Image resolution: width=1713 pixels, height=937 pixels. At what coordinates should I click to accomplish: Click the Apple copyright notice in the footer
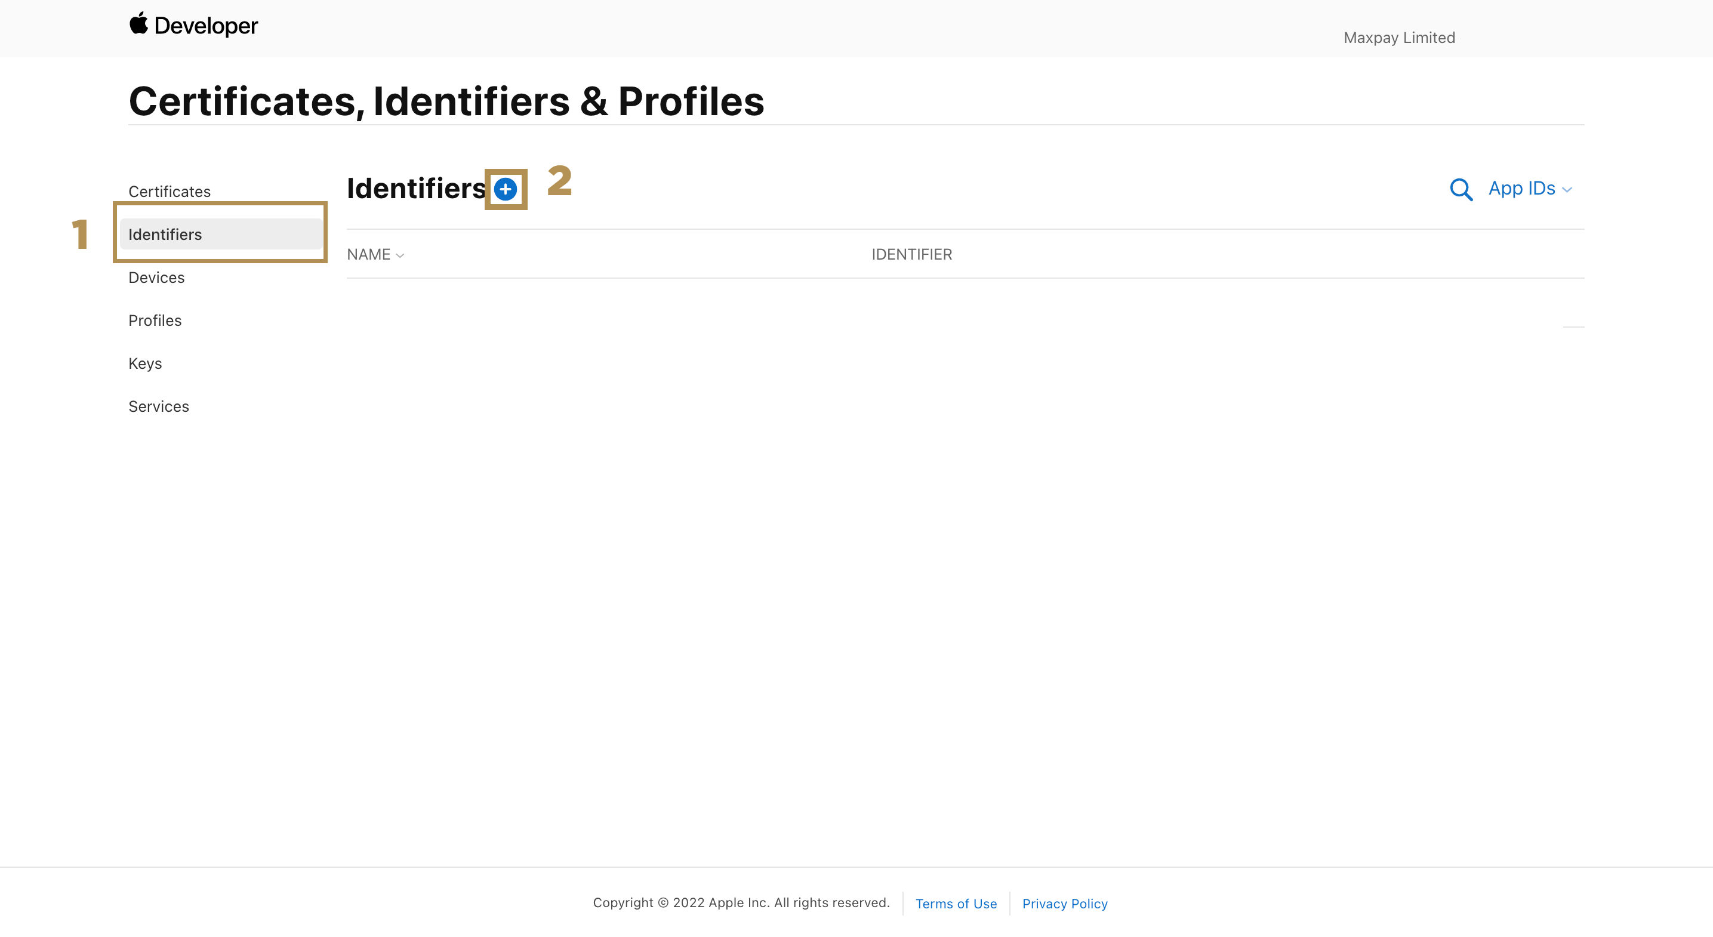tap(741, 902)
